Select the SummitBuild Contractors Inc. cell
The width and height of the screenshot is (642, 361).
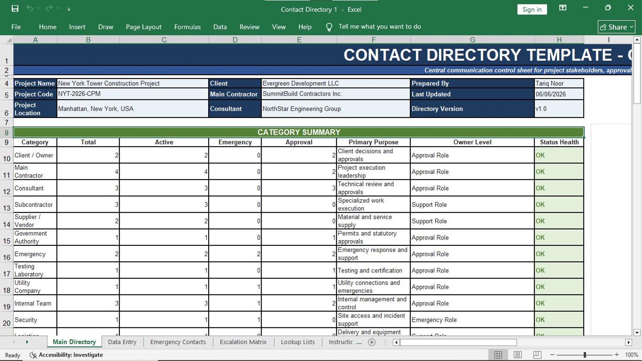[336, 94]
